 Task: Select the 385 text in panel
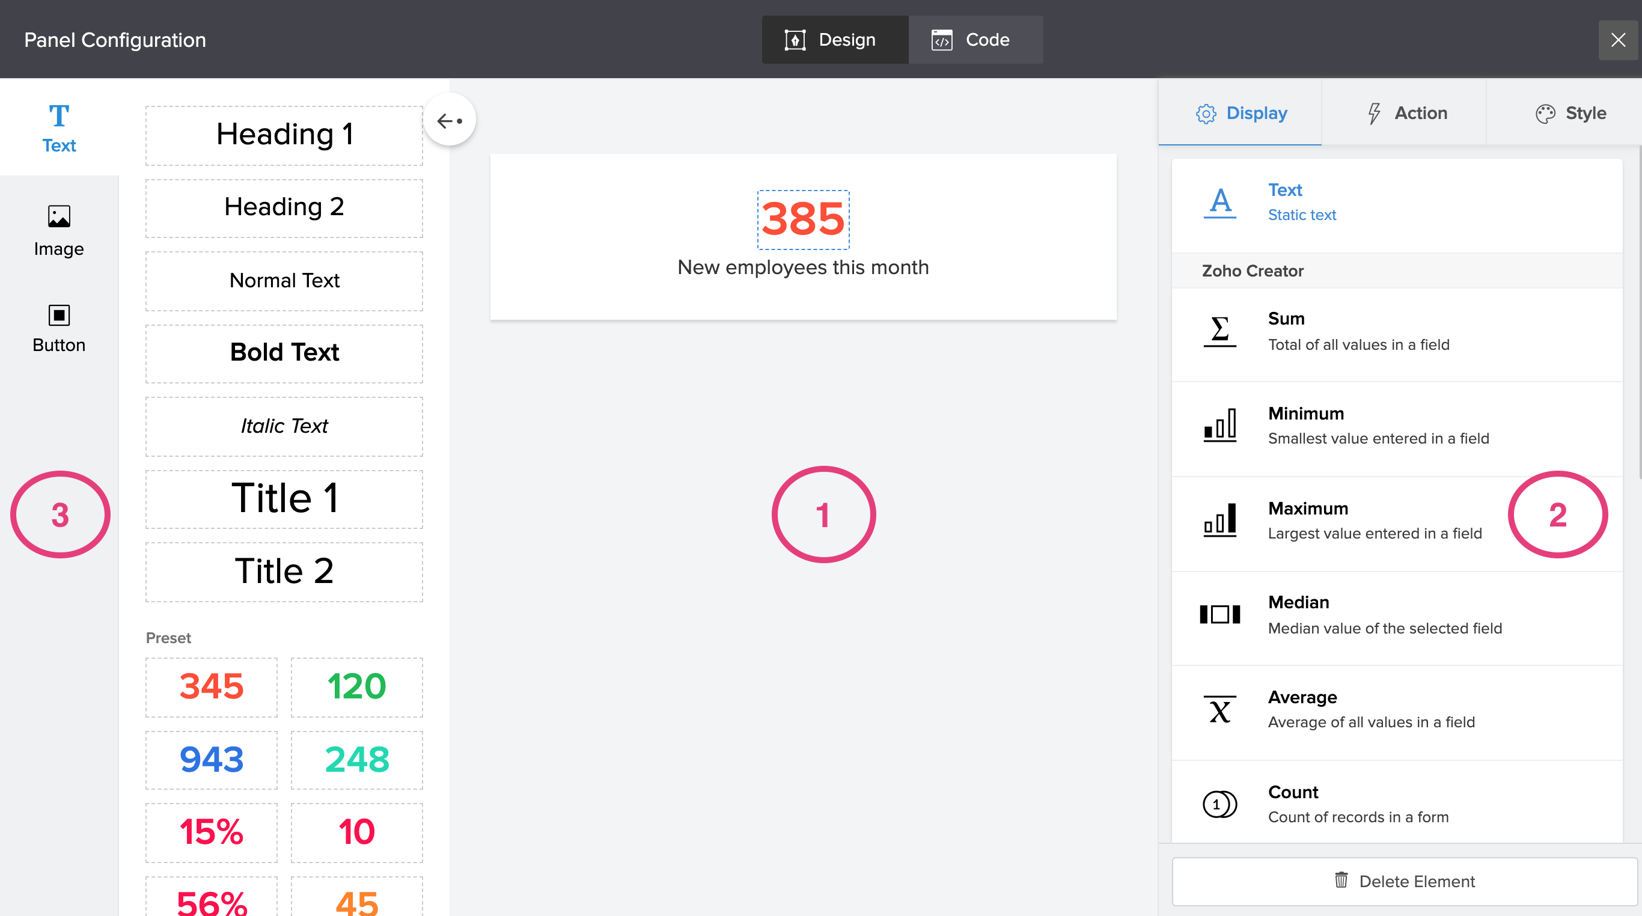pyautogui.click(x=802, y=219)
